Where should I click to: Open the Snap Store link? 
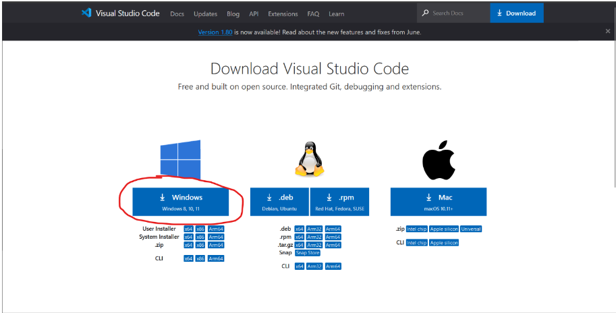pyautogui.click(x=308, y=253)
